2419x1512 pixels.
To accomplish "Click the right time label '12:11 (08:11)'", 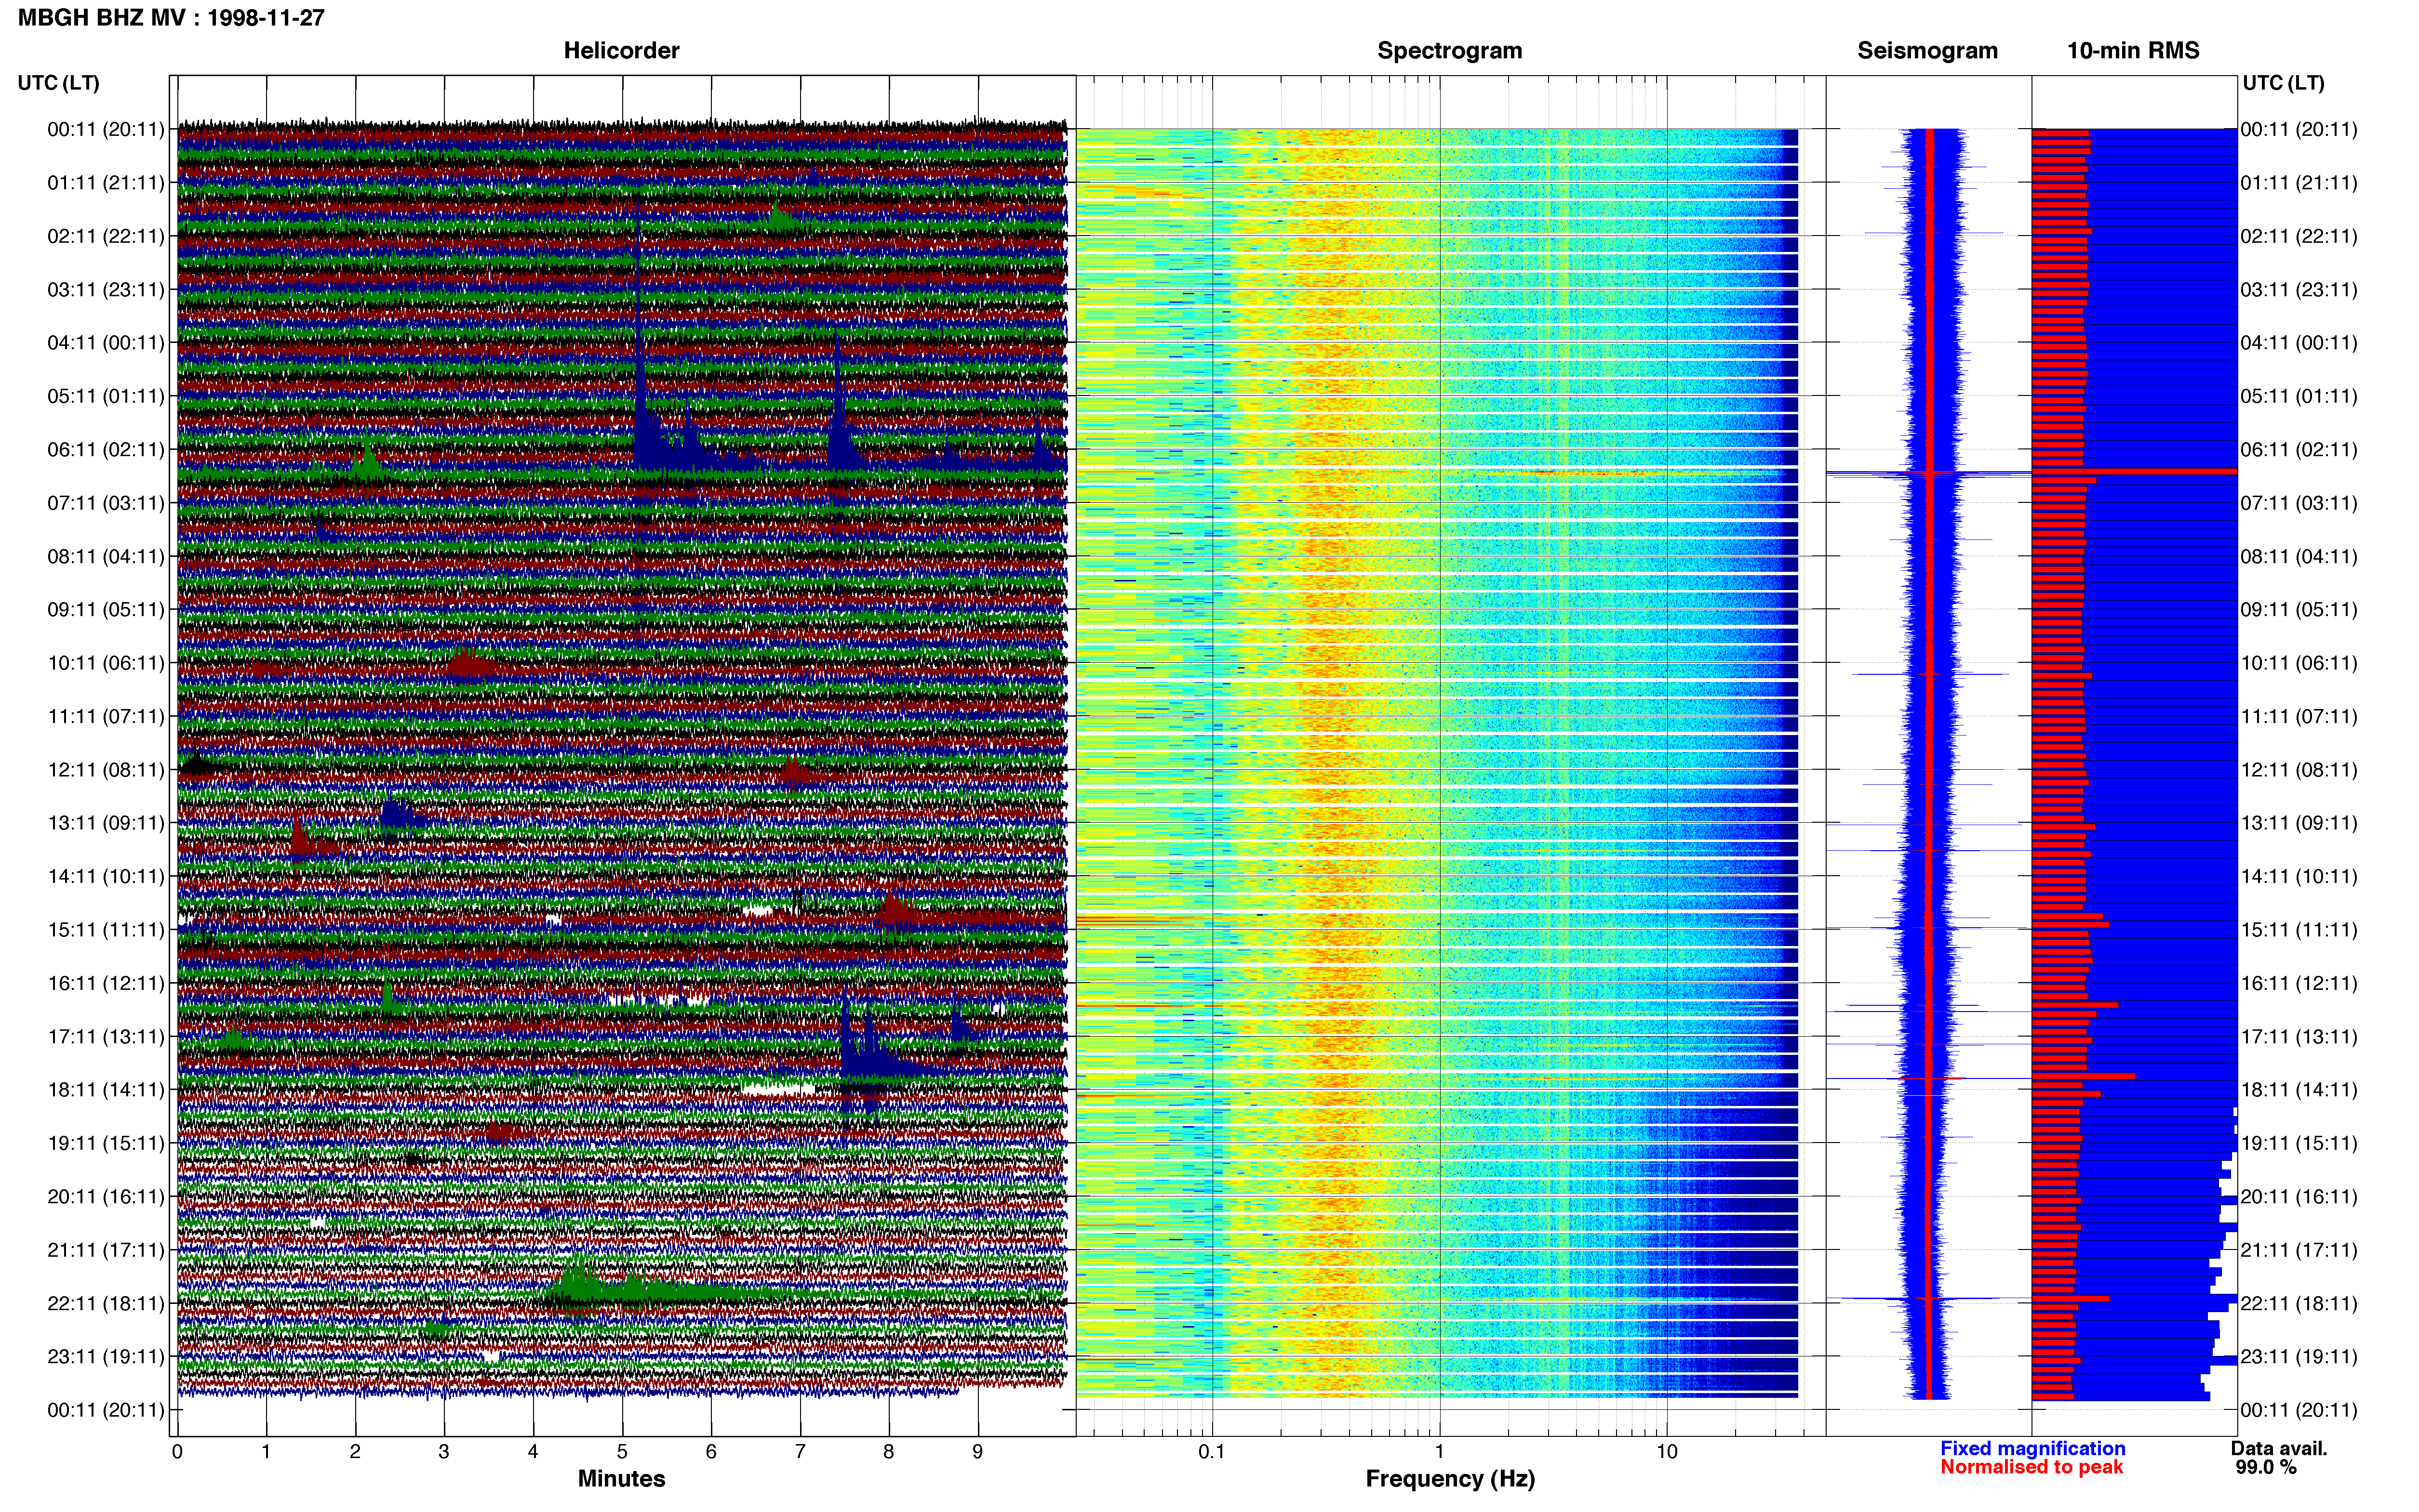I will 2299,770.
